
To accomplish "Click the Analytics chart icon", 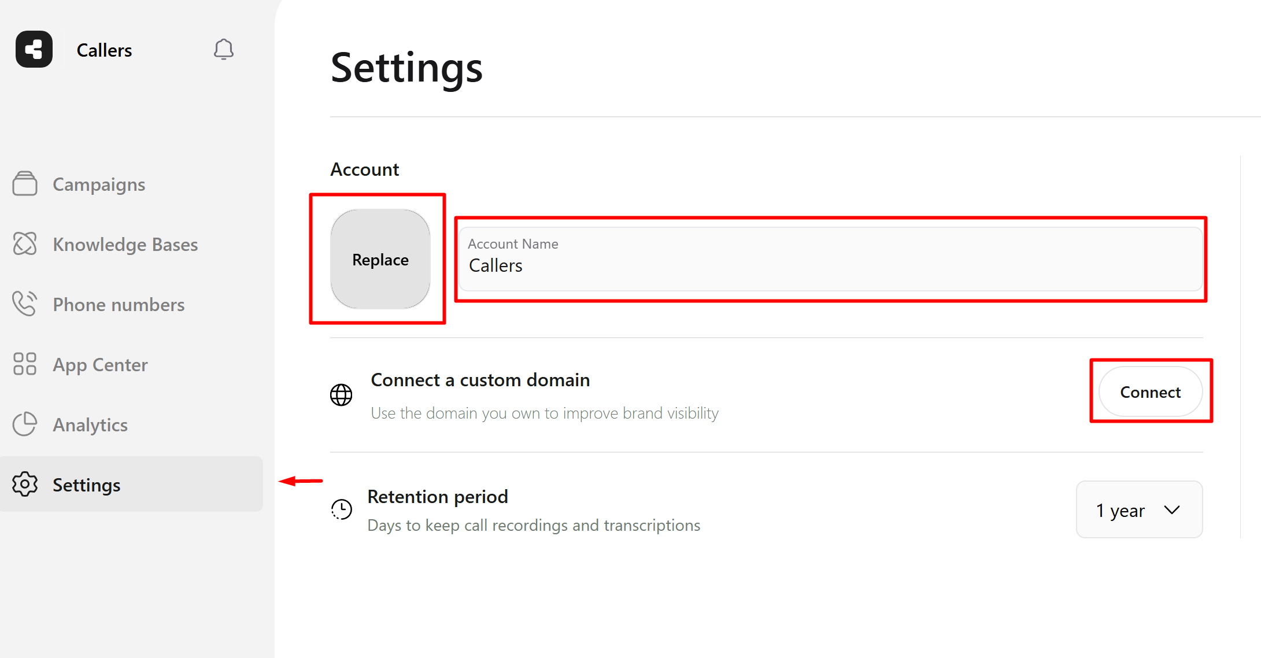I will (x=24, y=424).
